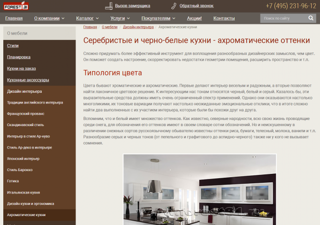320x225 pixels.
Task: Open the Покупателям menu item
Action: click(156, 18)
